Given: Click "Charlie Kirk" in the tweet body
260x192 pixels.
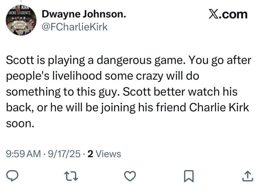Looking at the screenshot, I should 219,107.
